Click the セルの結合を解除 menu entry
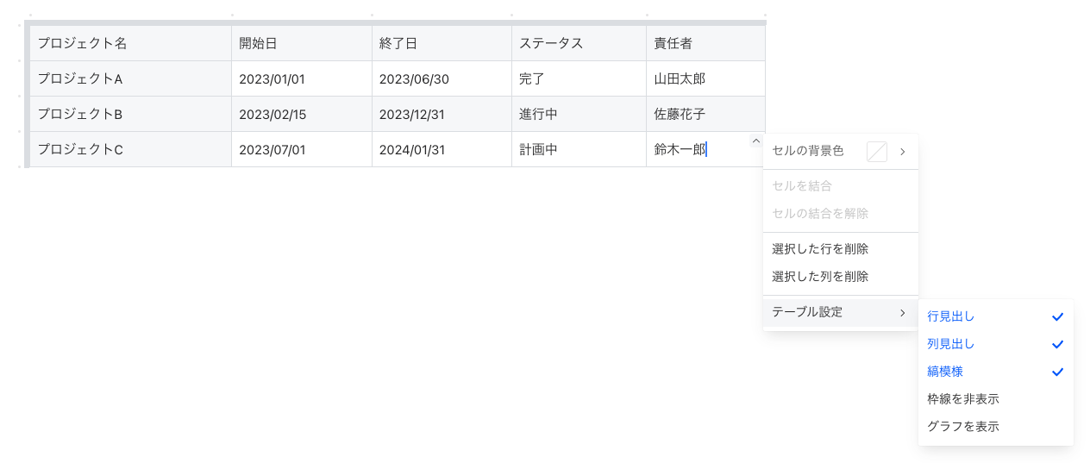 coord(820,214)
